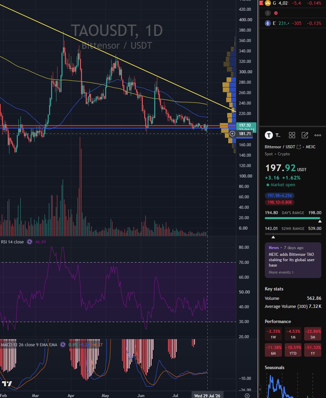The width and height of the screenshot is (326, 398).
Task: Click the 197.92 USDT large price
Action: tap(286, 168)
